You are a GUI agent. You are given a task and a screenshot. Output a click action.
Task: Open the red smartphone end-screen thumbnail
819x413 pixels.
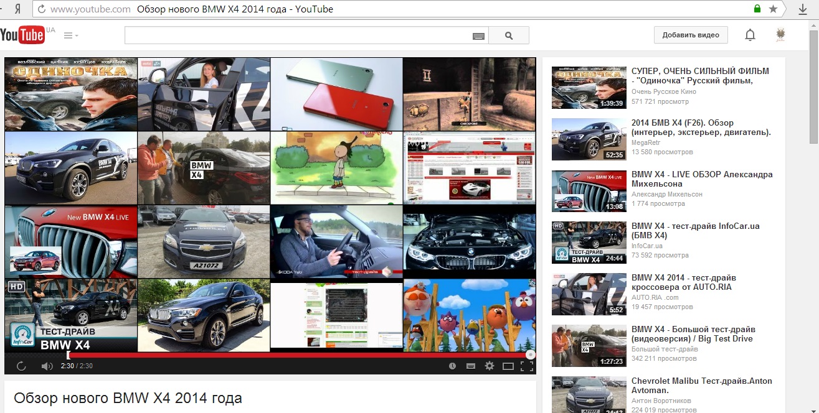pos(336,94)
